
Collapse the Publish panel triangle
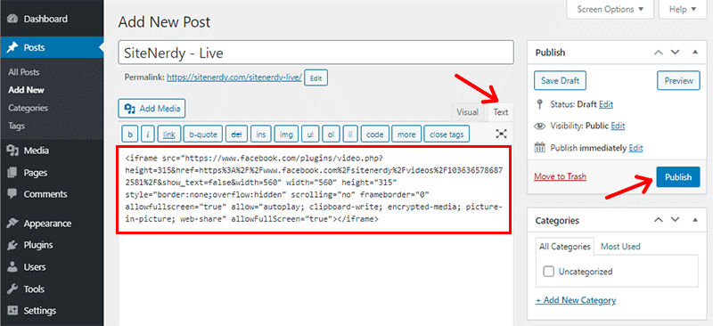695,53
